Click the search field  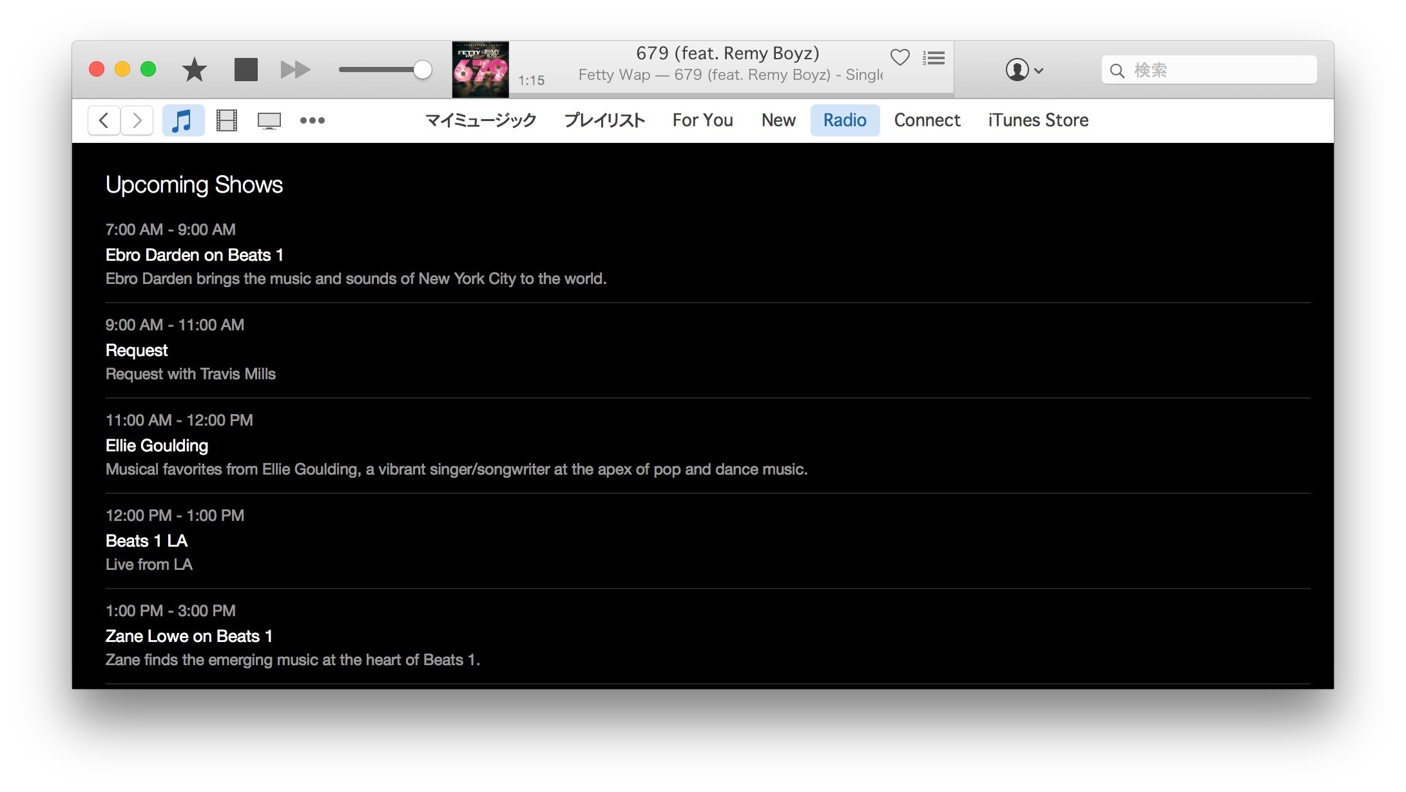1209,70
